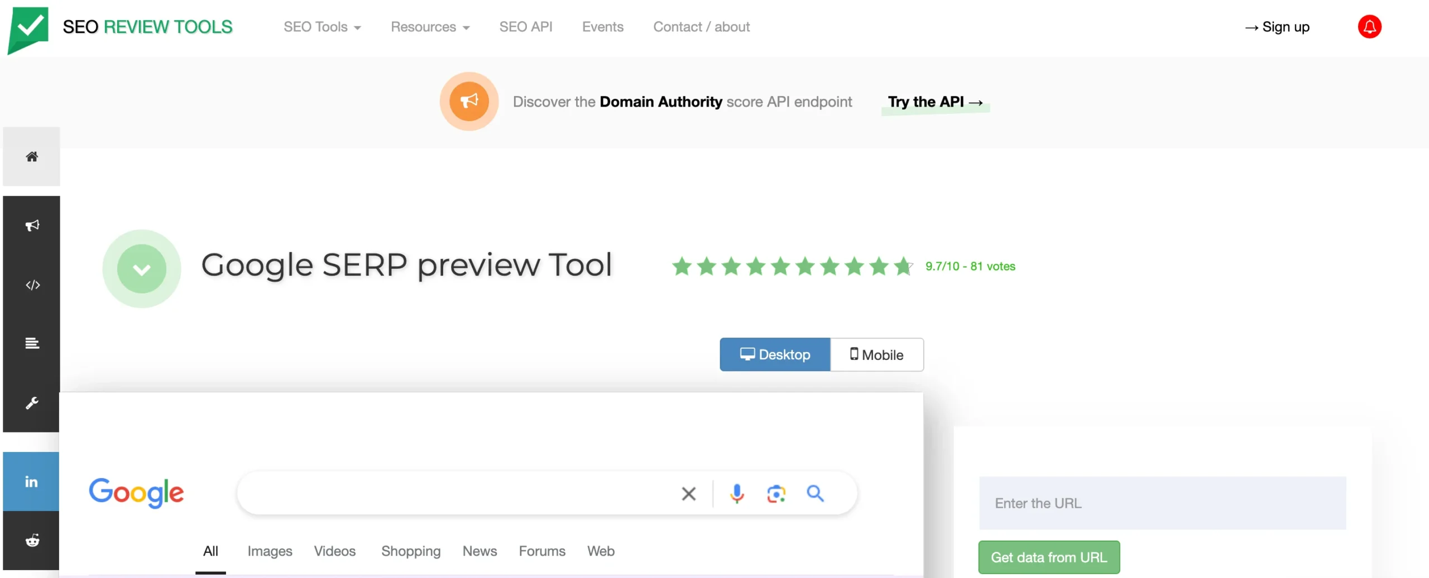Viewport: 1429px width, 578px height.
Task: Select the Videos search tab
Action: point(334,551)
